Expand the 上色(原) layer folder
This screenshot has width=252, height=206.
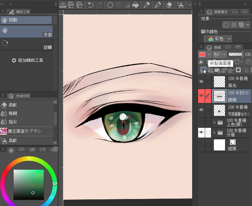point(214,123)
